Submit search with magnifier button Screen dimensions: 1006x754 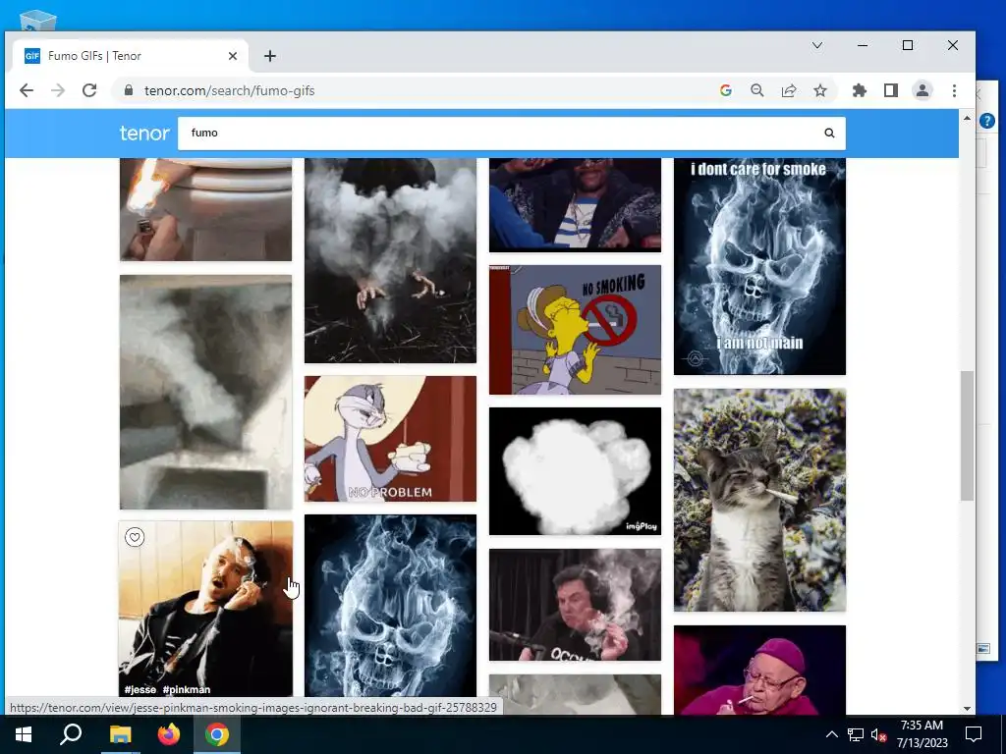829,133
